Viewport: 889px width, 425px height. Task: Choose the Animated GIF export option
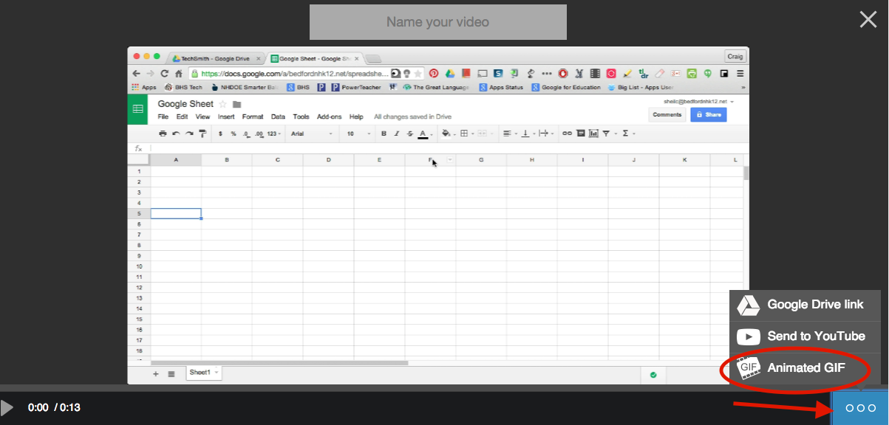(x=805, y=367)
